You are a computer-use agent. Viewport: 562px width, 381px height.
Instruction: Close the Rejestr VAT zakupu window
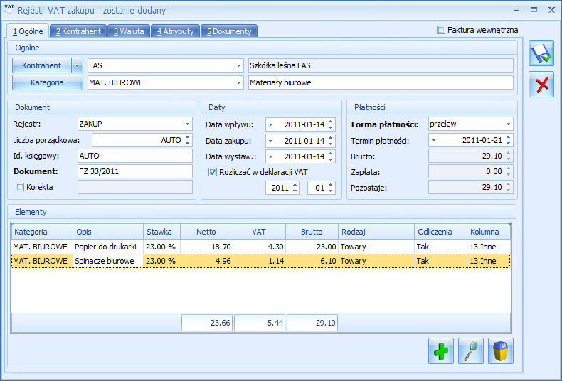click(x=551, y=10)
